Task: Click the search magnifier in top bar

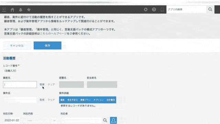Action: [210, 9]
